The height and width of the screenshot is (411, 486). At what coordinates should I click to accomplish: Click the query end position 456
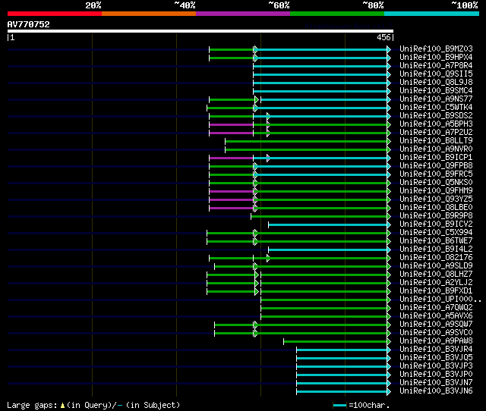click(x=383, y=37)
